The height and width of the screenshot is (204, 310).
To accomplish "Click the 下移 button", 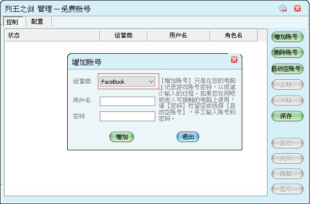I will point(287,101).
